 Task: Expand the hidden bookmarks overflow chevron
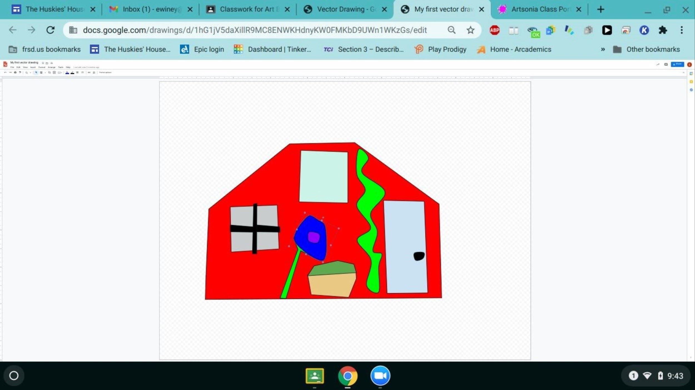[x=603, y=49]
